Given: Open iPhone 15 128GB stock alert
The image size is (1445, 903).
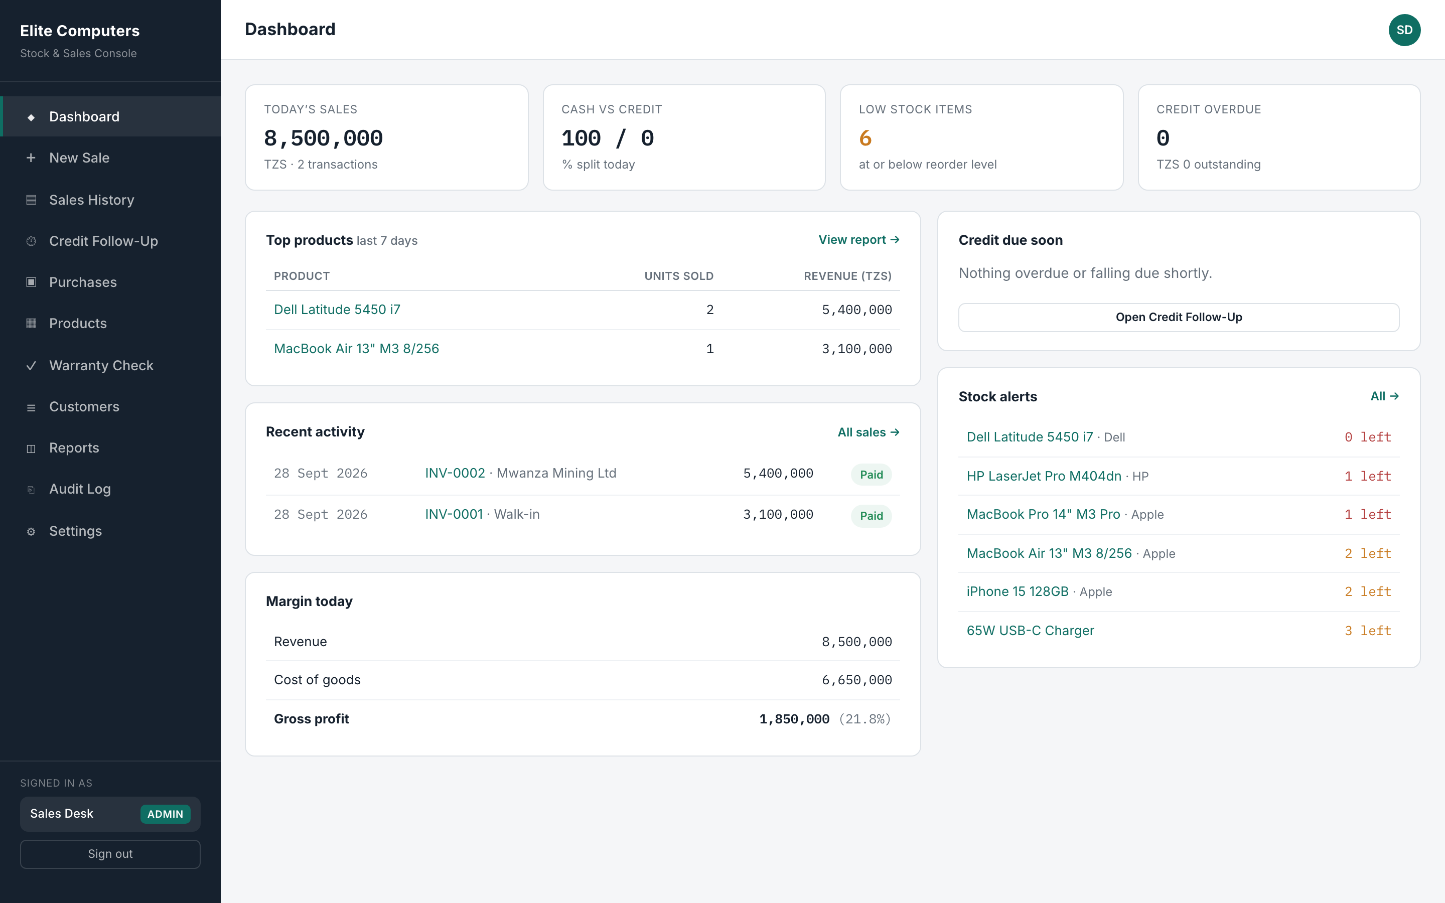Looking at the screenshot, I should point(1018,591).
